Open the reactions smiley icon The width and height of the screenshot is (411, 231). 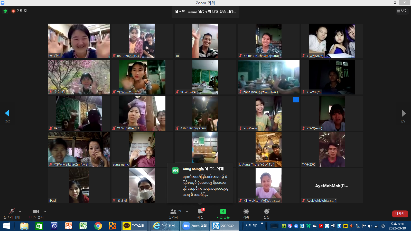267,211
